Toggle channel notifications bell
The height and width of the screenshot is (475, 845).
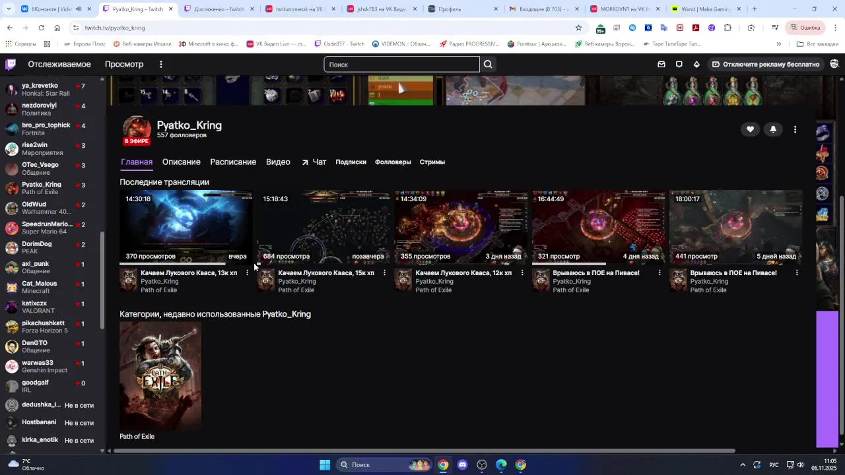[773, 129]
